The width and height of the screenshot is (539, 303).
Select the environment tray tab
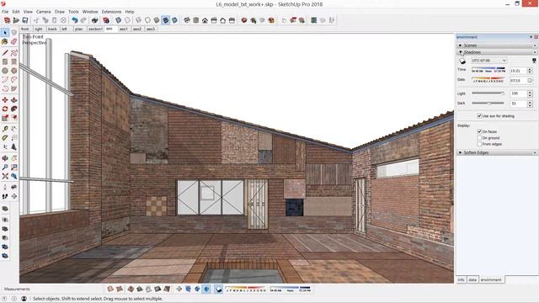click(x=491, y=280)
